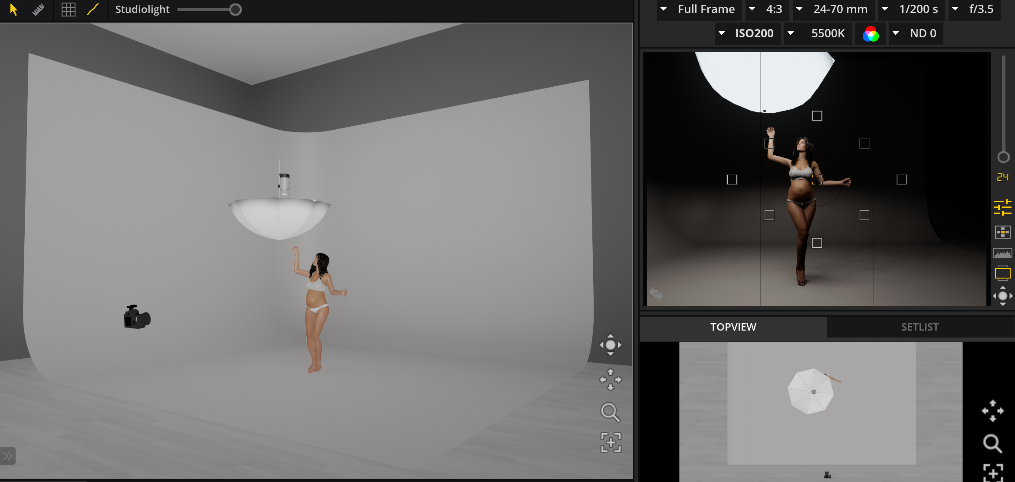Toggle the camera swap arrows icon
Viewport: 1015px width, 482px height.
coord(656,294)
